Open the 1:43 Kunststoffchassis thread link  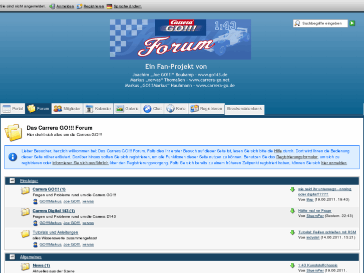[318, 265]
